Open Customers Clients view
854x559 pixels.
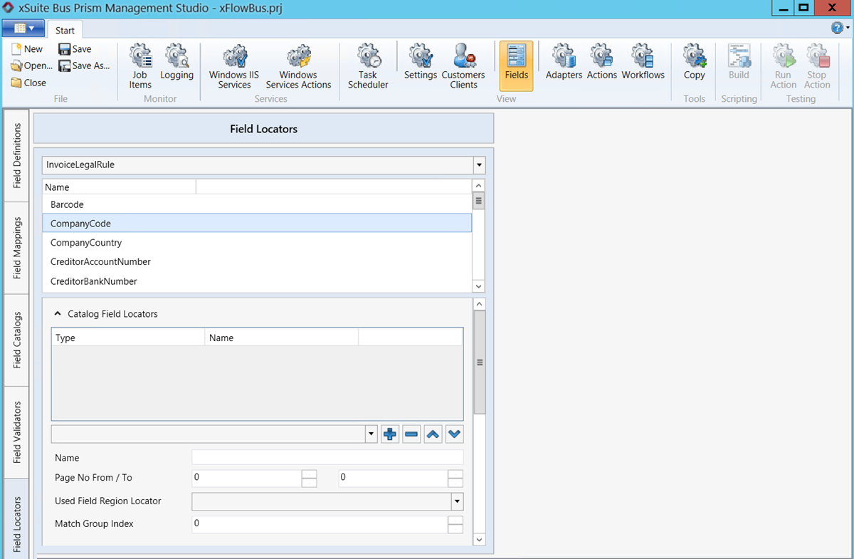click(x=463, y=66)
